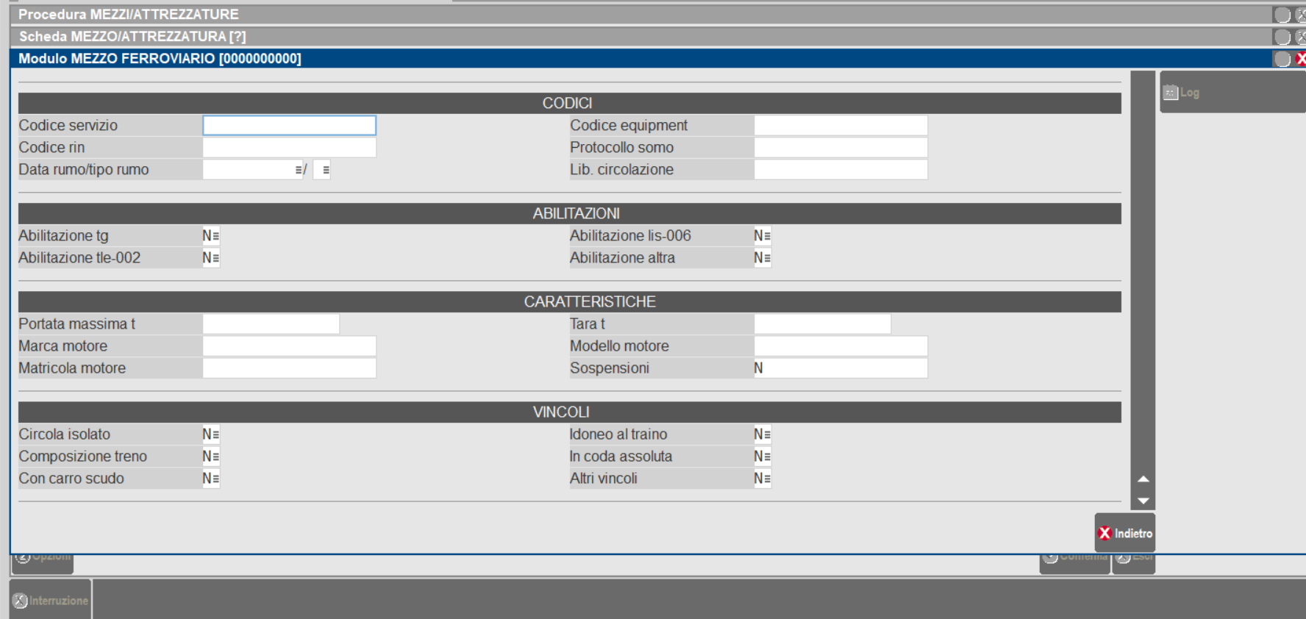1306x619 pixels.
Task: Click the Codice servizio input field
Action: [289, 126]
